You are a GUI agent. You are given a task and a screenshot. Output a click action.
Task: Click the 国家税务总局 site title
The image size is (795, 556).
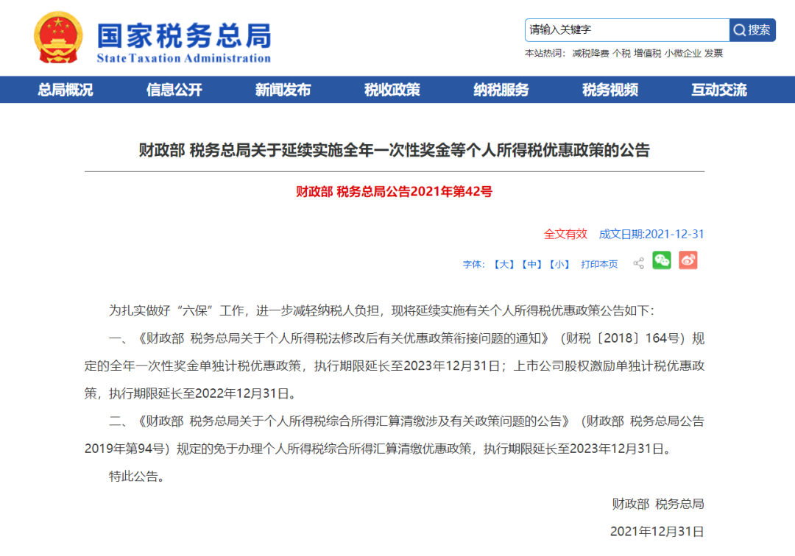[x=185, y=35]
